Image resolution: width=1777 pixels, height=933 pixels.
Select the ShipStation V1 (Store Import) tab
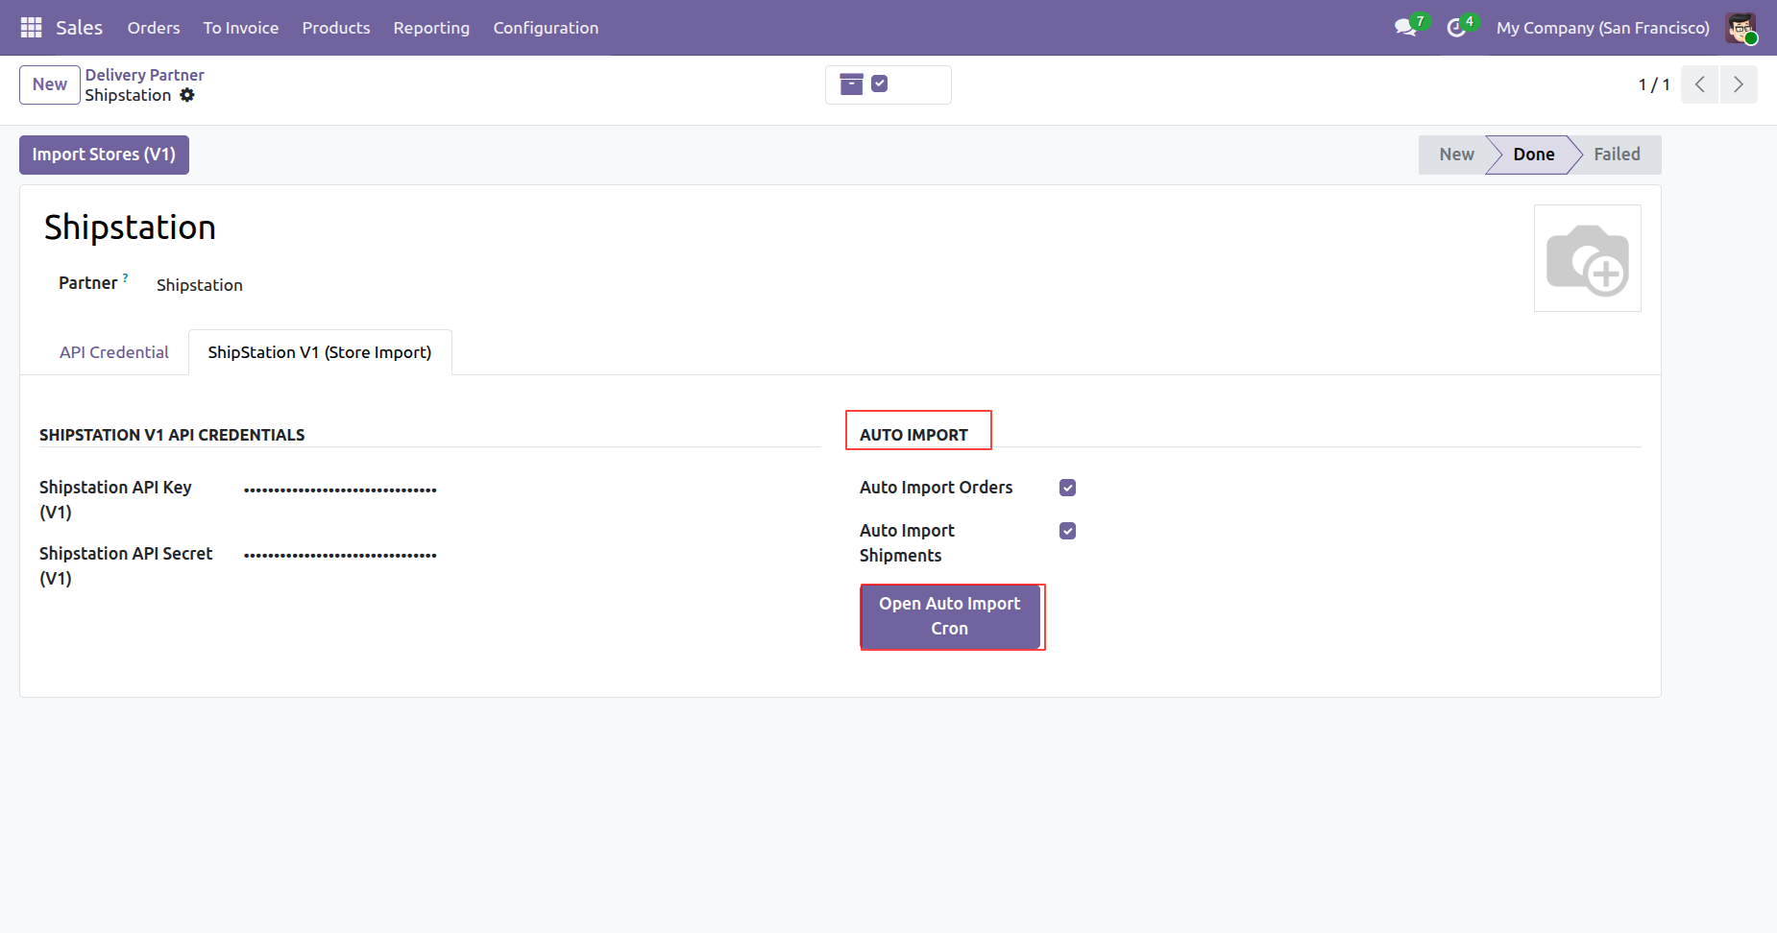point(320,352)
